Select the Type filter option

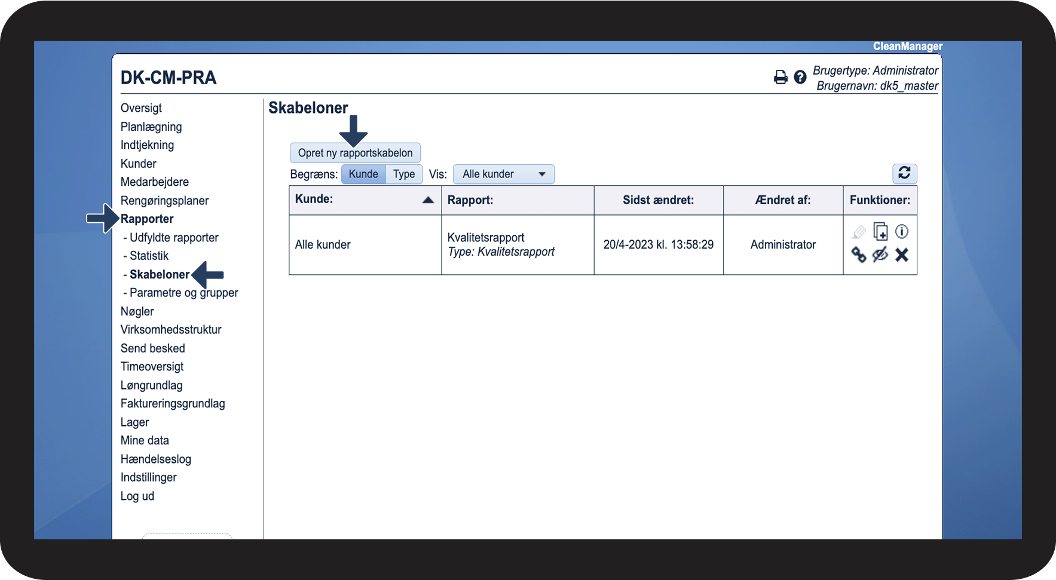pos(404,174)
